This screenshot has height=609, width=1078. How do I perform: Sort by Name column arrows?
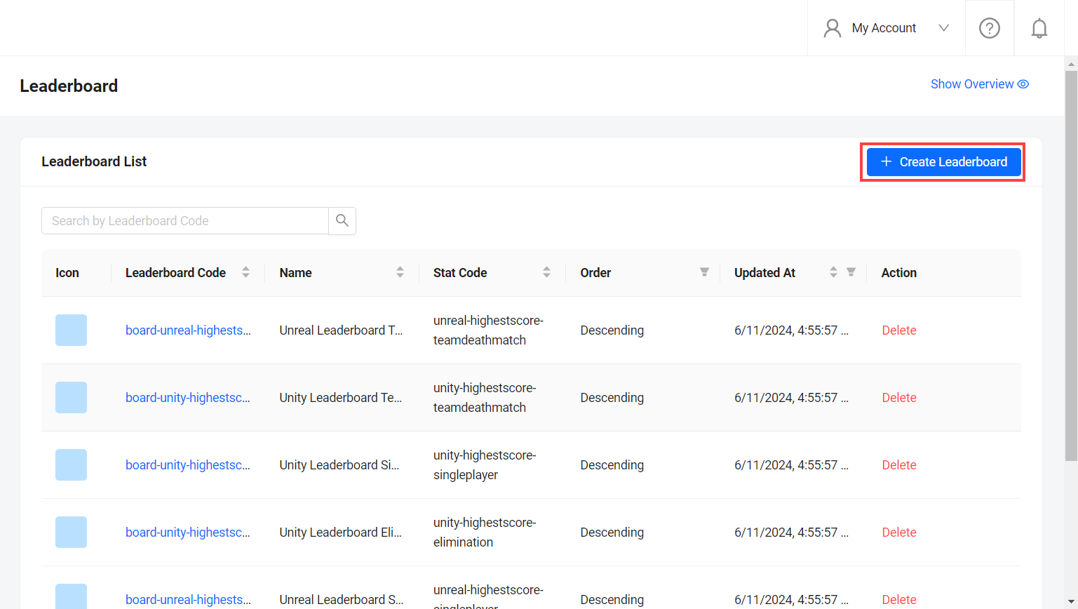pos(400,272)
